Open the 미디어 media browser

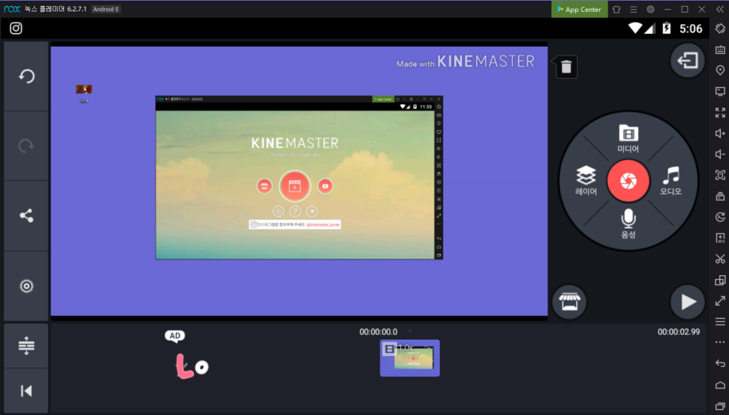pyautogui.click(x=628, y=139)
